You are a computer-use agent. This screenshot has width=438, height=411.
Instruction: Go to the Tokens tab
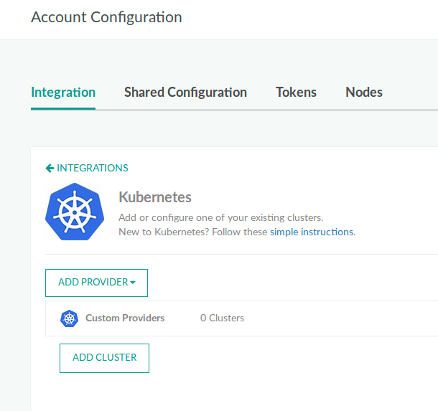[296, 92]
